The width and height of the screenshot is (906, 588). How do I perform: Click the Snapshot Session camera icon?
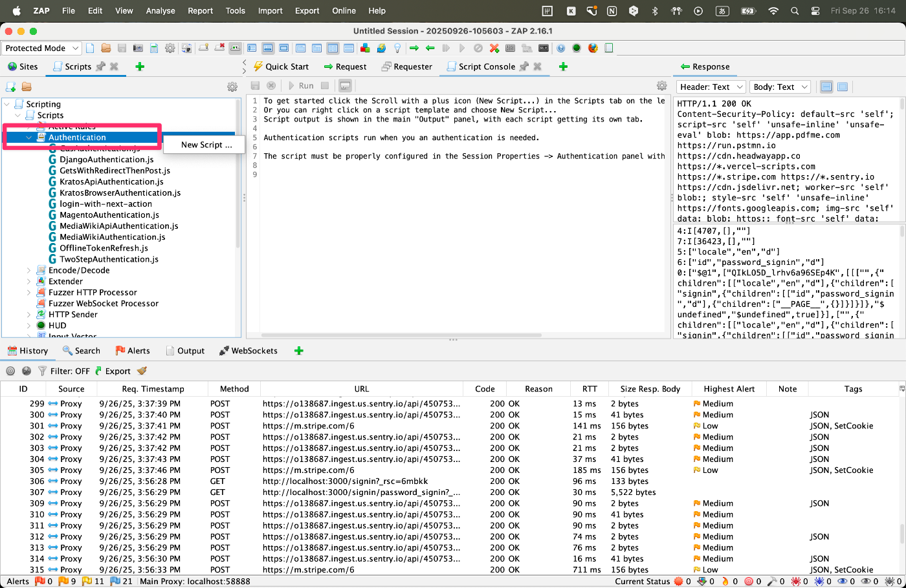138,48
